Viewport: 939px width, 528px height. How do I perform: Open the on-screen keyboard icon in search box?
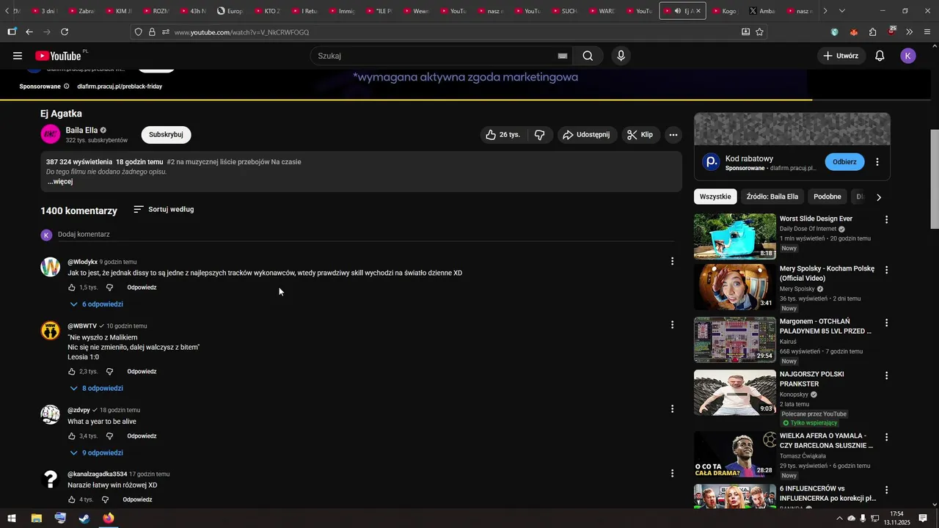click(563, 56)
